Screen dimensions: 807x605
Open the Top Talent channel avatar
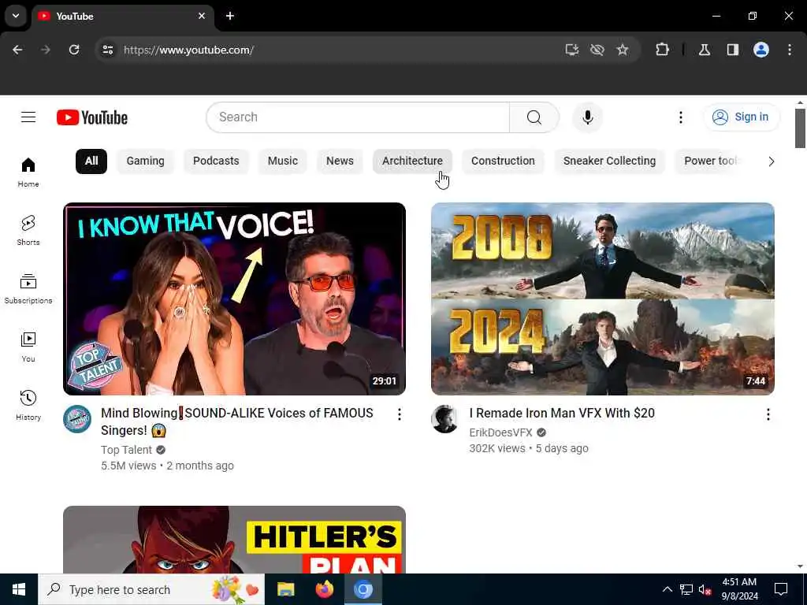point(77,419)
